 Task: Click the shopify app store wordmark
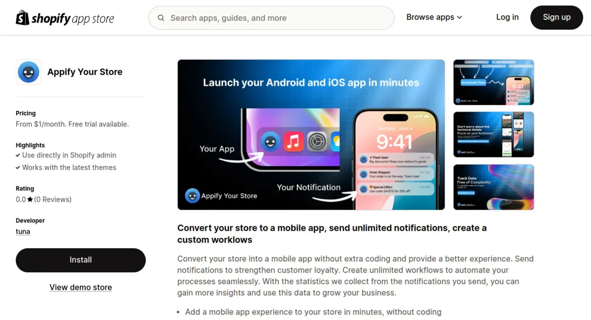pos(73,19)
